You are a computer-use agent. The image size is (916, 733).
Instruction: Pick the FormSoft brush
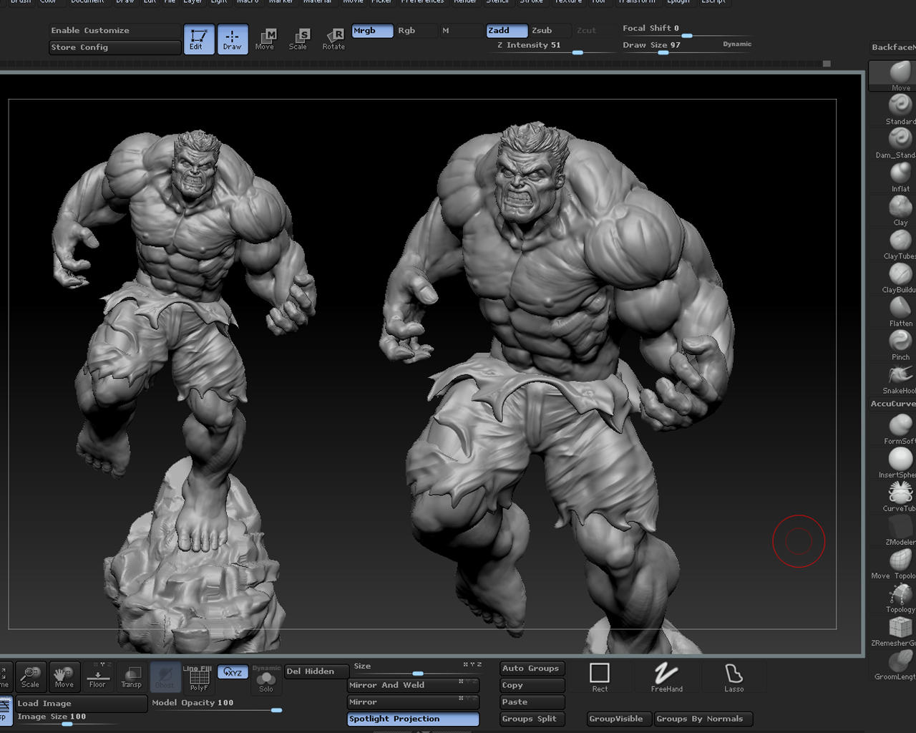coord(900,429)
